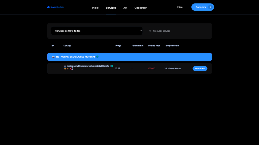Open the Serviços de filtro dropdown

(x=97, y=31)
